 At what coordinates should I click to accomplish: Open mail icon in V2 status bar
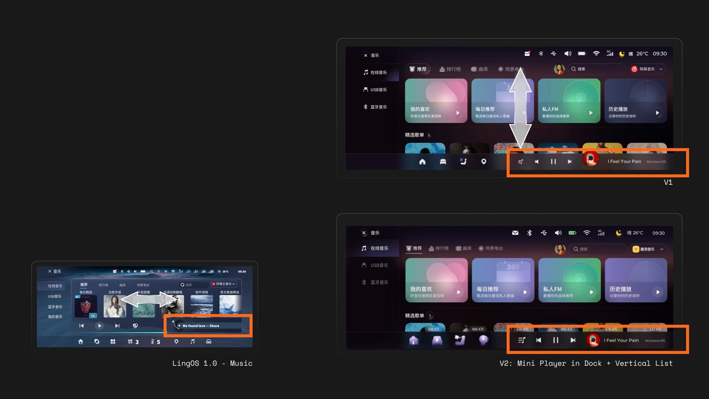click(515, 233)
